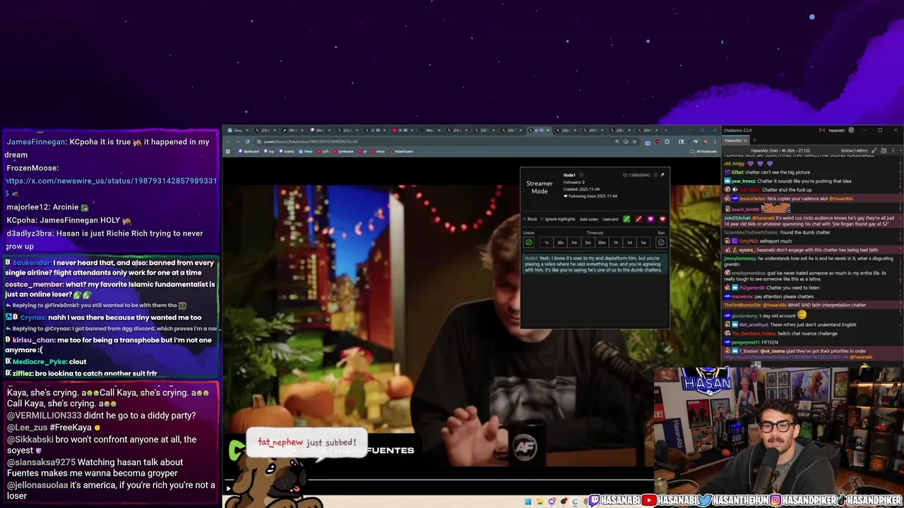Reload the browser page
Screen dimensions: 904x508
click(247, 142)
